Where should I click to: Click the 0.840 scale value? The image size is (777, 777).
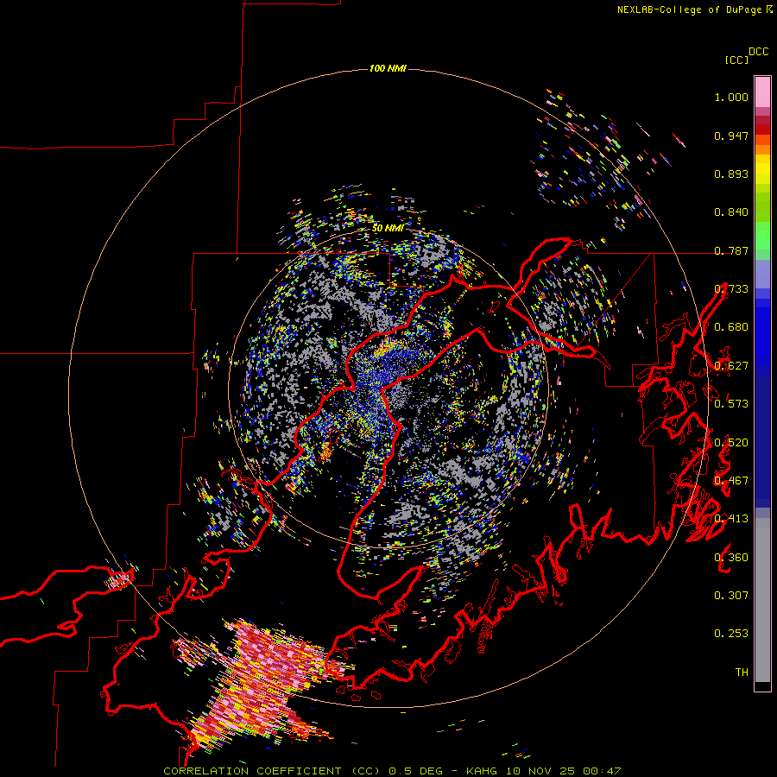tap(731, 212)
